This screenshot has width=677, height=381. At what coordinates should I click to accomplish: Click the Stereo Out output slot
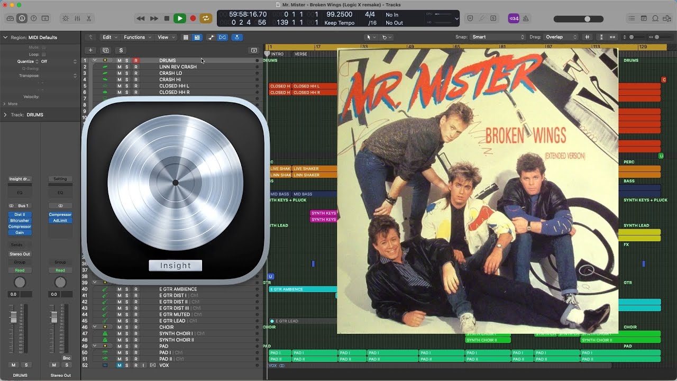[x=20, y=254]
